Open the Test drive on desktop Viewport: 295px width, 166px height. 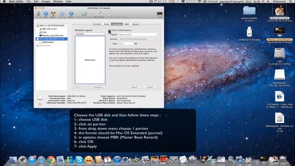(x=280, y=53)
